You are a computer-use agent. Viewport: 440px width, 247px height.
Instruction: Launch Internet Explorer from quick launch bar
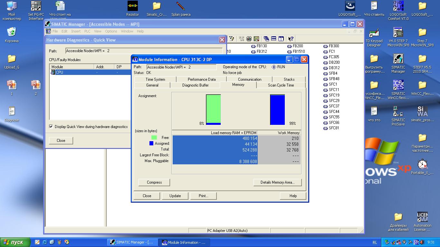44,242
